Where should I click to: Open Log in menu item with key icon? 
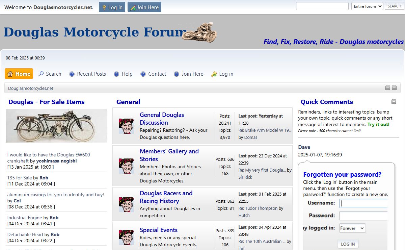(x=222, y=74)
